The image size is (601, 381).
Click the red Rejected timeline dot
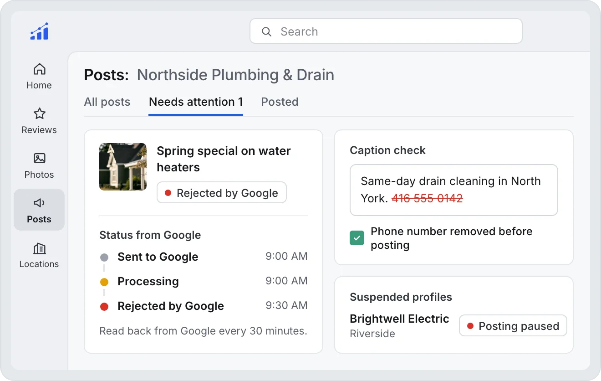click(x=104, y=307)
